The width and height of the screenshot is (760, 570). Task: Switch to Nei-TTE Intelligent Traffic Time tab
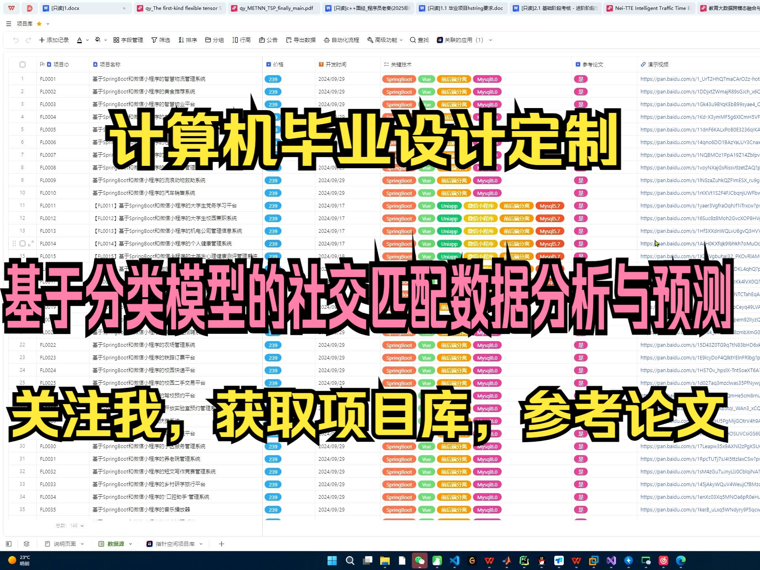point(649,8)
